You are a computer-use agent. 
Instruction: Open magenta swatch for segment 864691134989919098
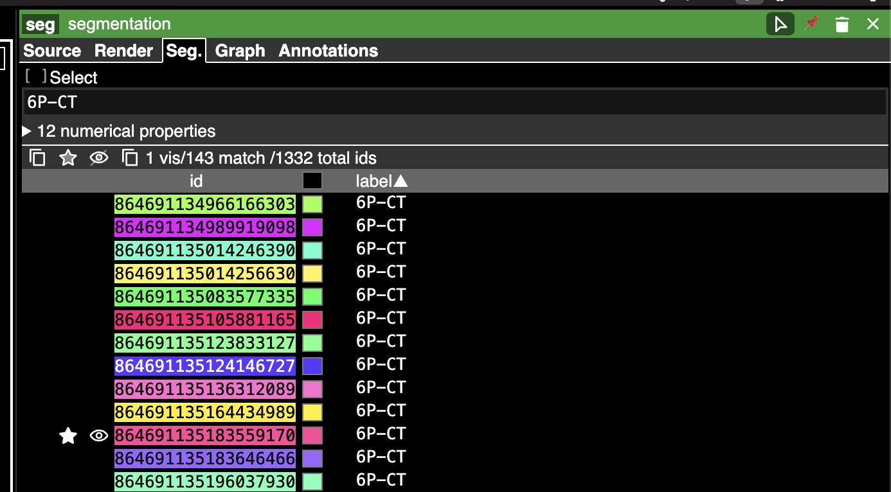click(x=312, y=227)
